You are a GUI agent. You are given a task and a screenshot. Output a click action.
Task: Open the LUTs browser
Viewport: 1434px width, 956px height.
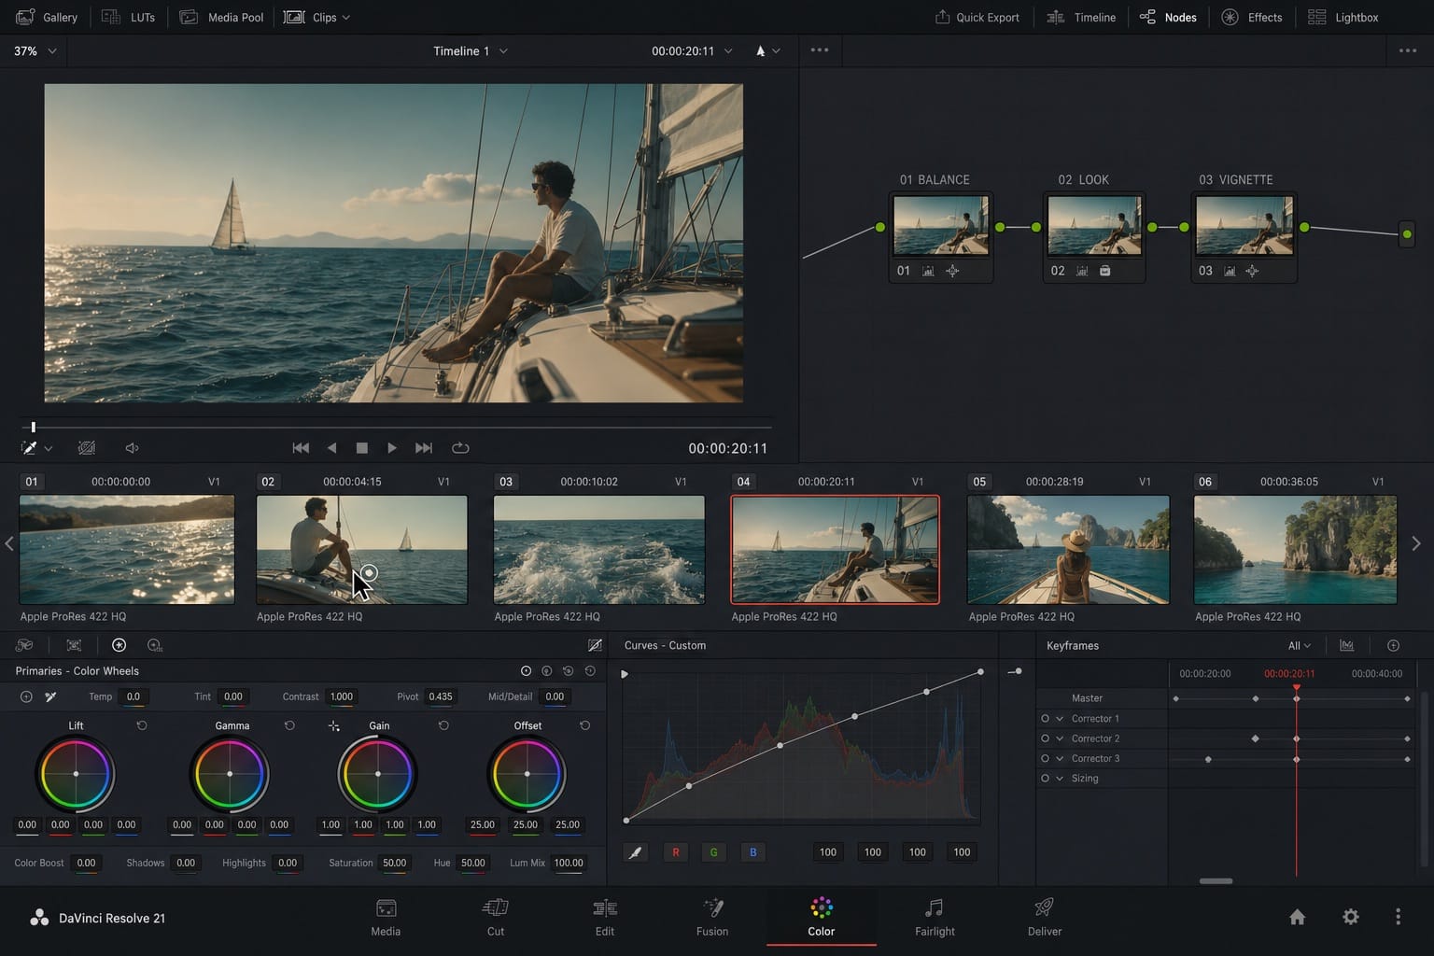128,17
